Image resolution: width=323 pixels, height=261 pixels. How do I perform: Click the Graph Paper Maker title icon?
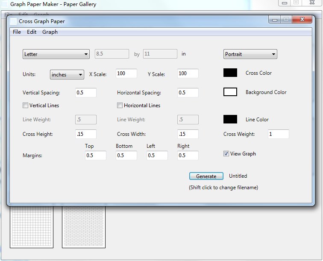tap(5, 4)
